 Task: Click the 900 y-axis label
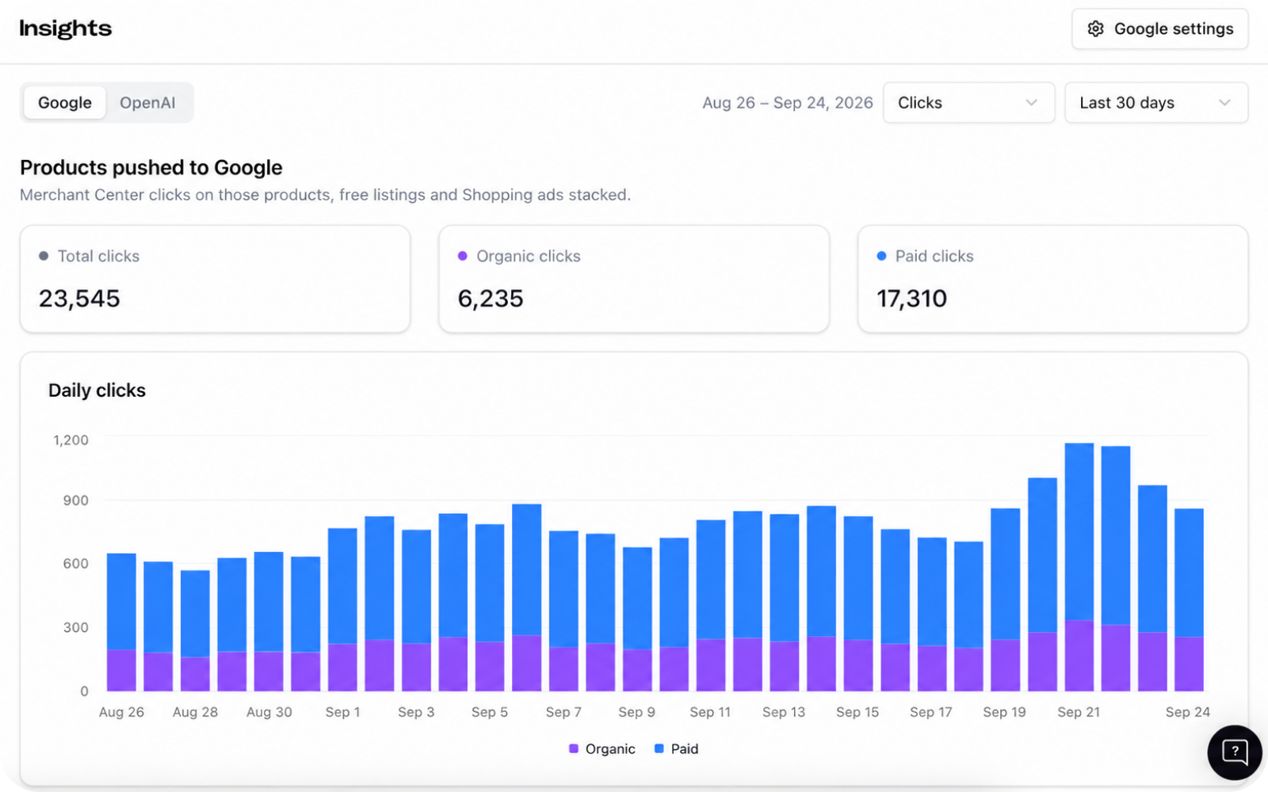(76, 501)
